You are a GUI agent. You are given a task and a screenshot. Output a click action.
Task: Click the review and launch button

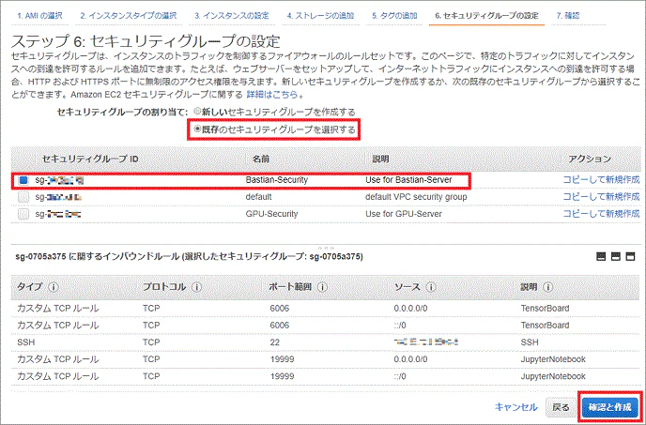[x=609, y=407]
